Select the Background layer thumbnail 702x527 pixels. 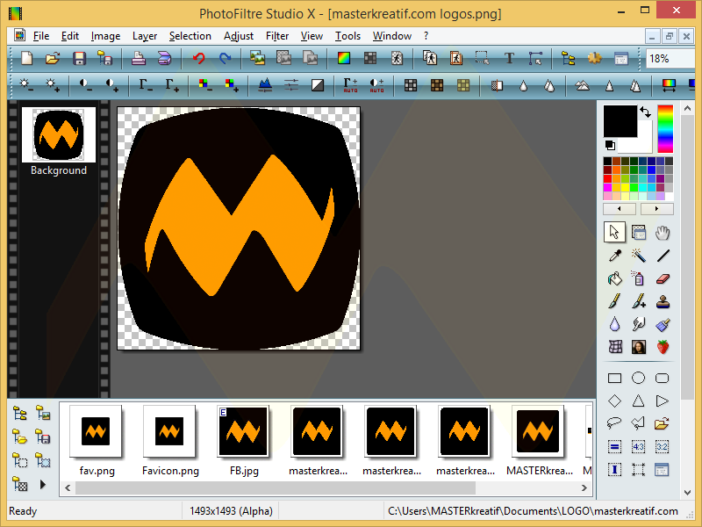[59, 134]
